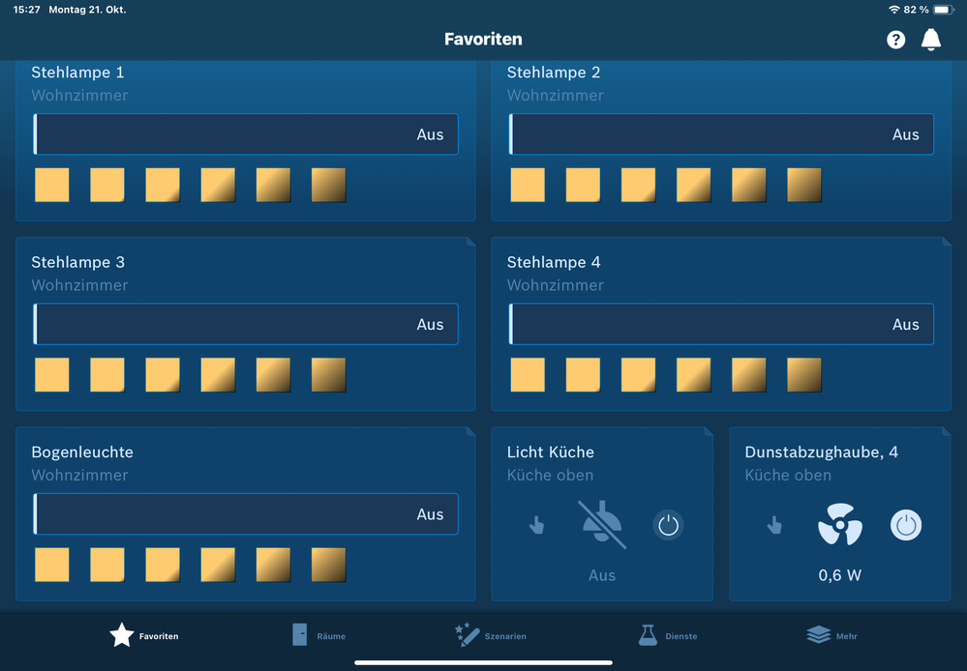This screenshot has width=967, height=671.
Task: Select first color swatch under Stehlampe 3
Action: [x=52, y=375]
